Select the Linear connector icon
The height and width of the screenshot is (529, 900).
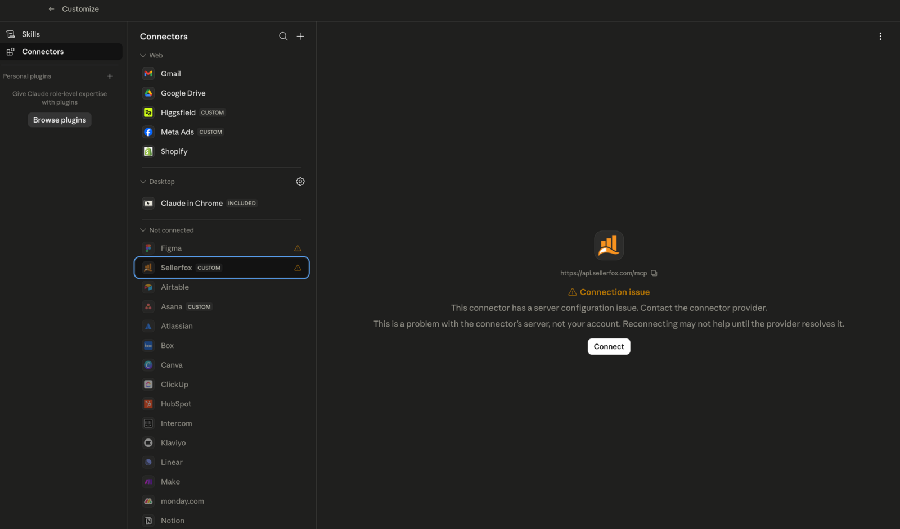[148, 463]
